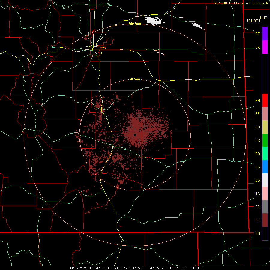270x270 pixels.
Task: Click the GR legend label
Action: click(257, 113)
